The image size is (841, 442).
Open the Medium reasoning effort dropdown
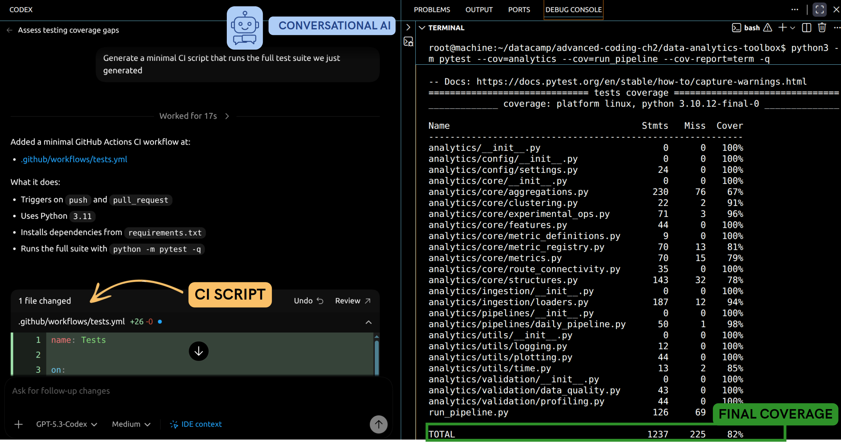click(131, 424)
